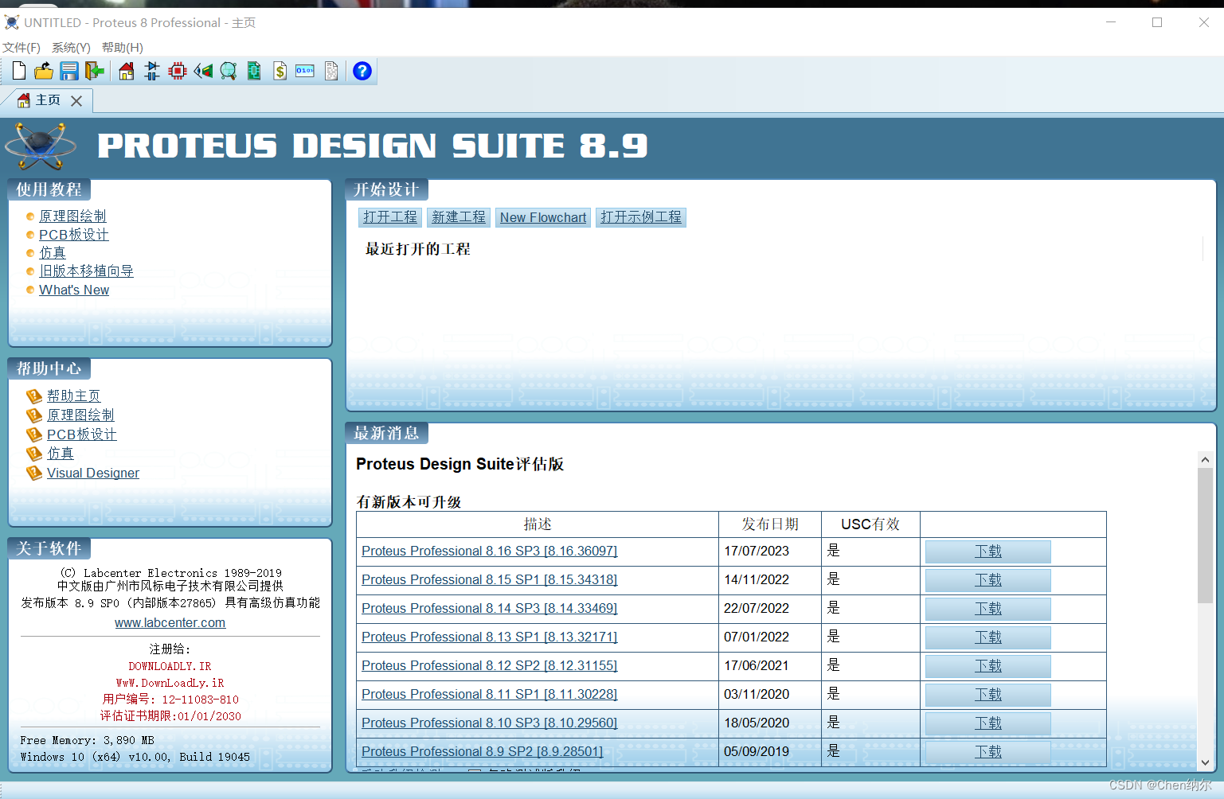Open Source Code binary 0101 icon

305,71
